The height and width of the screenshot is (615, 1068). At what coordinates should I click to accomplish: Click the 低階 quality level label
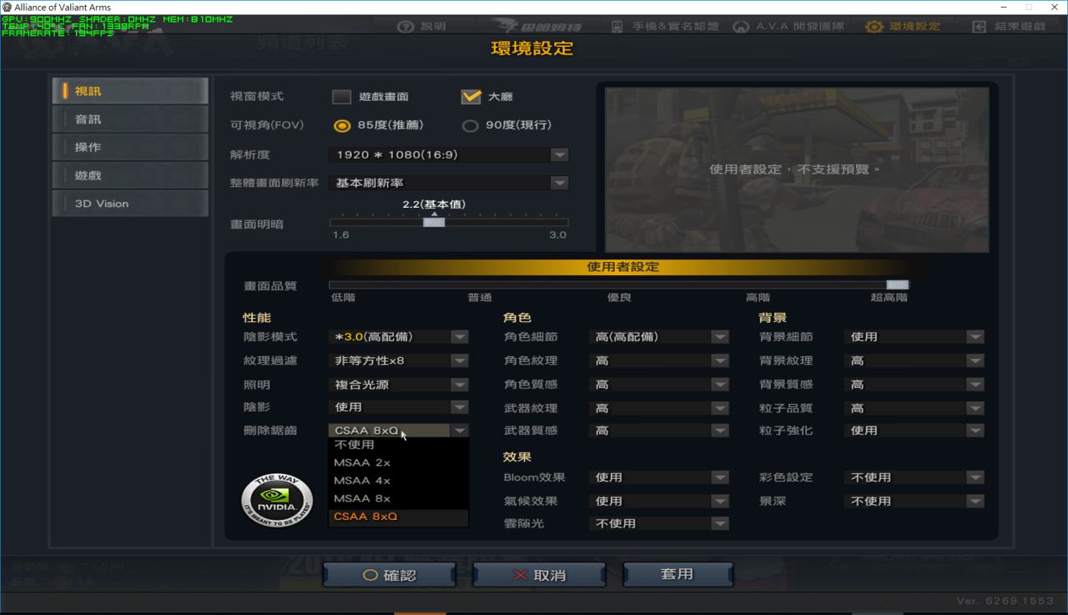point(343,298)
